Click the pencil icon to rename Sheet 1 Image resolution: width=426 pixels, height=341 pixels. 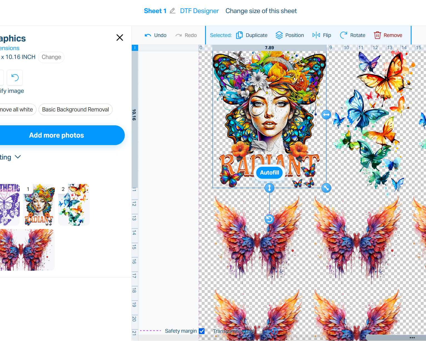coord(172,11)
